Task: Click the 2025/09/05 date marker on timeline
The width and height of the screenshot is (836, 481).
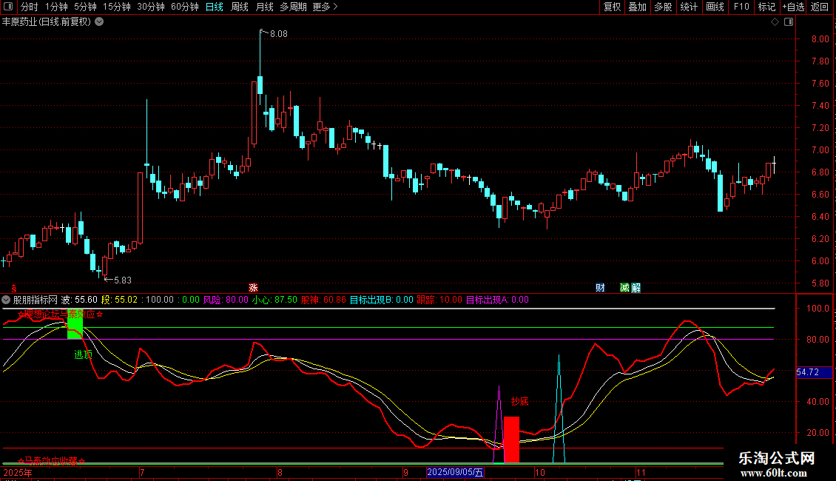Action: [x=455, y=472]
